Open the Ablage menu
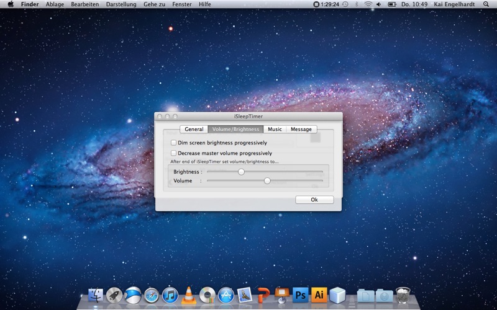 [x=55, y=4]
